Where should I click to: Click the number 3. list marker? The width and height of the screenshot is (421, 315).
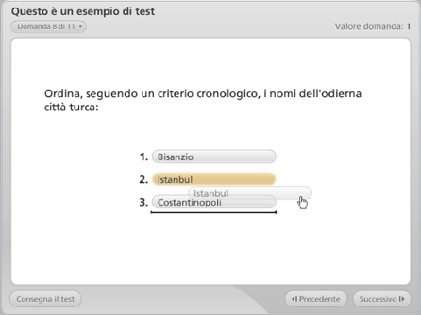[144, 202]
